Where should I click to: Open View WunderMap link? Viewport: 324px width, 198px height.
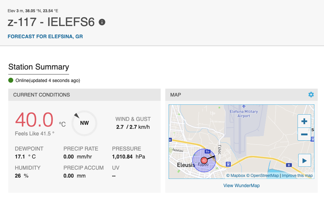coord(241,185)
